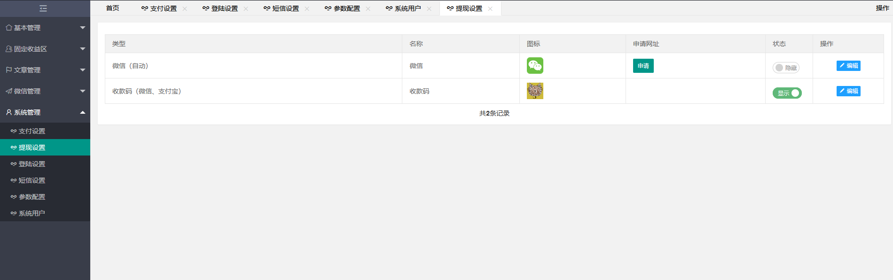Click the 申请 button for 微信
Image resolution: width=893 pixels, height=280 pixels.
pyautogui.click(x=643, y=66)
